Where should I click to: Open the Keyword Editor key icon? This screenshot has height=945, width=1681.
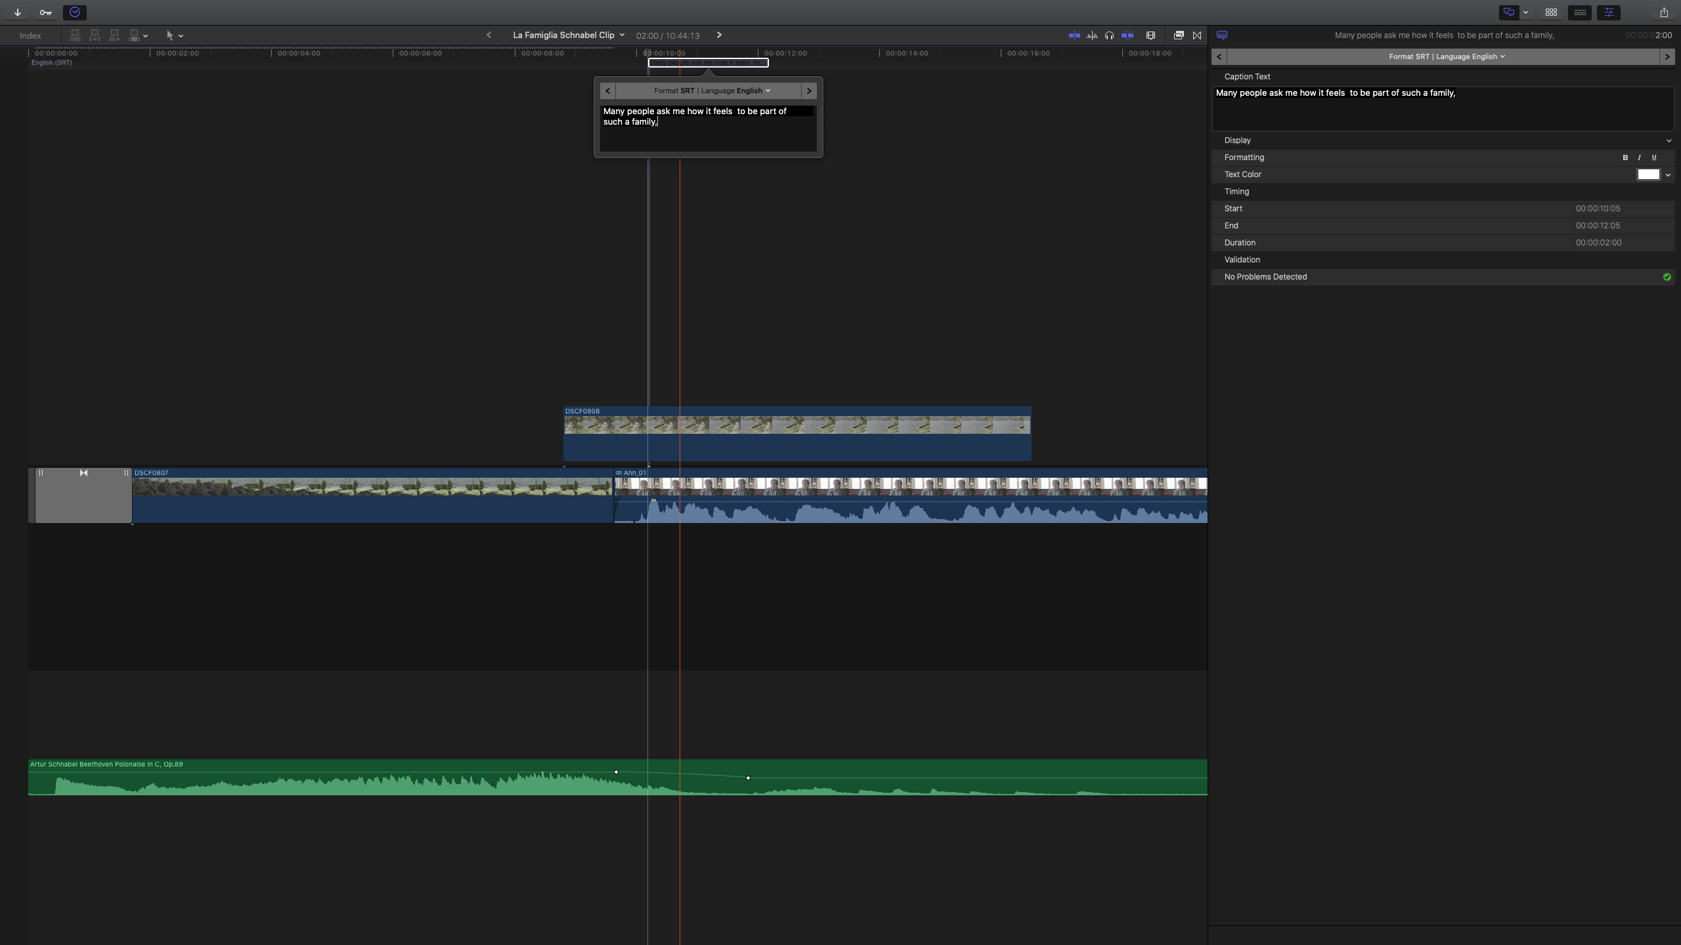pos(45,12)
